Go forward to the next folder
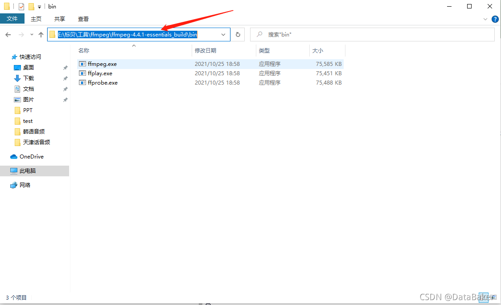The width and height of the screenshot is (501, 305). pyautogui.click(x=21, y=34)
